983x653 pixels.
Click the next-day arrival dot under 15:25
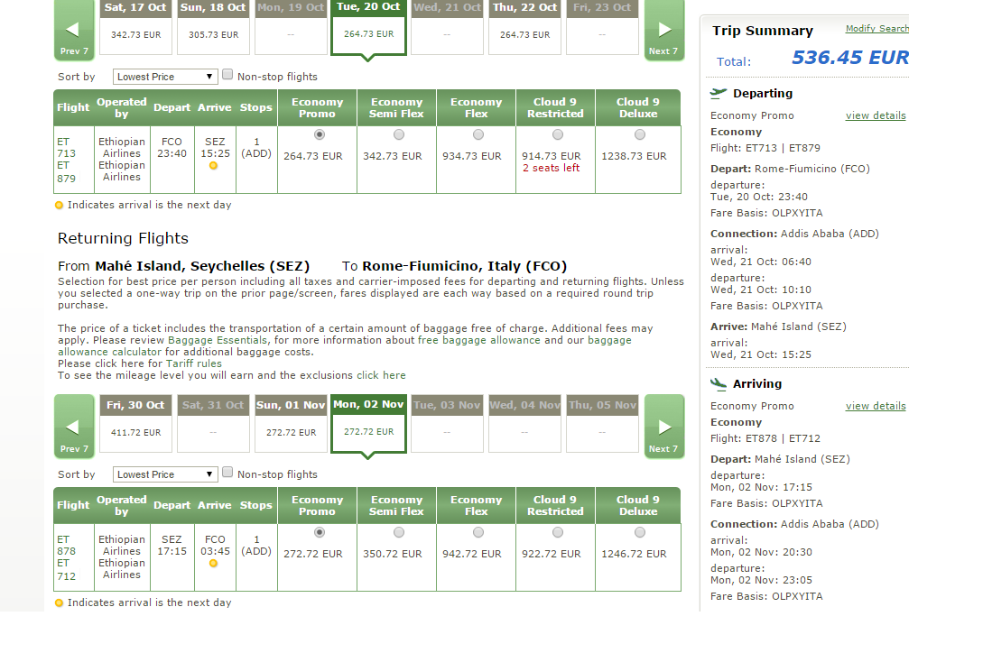(213, 166)
